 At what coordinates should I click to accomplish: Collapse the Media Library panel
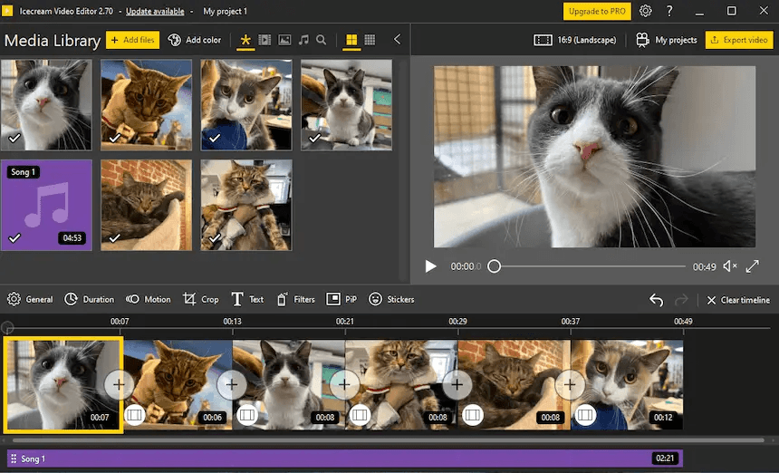click(397, 40)
